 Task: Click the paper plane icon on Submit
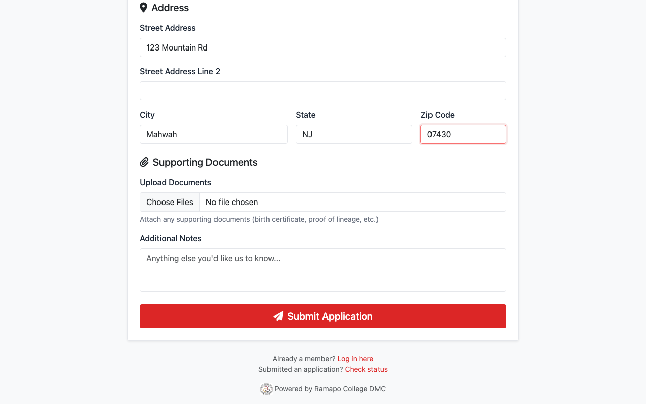point(278,316)
